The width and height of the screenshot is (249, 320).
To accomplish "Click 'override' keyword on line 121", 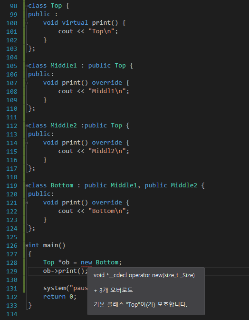I will tap(107, 203).
